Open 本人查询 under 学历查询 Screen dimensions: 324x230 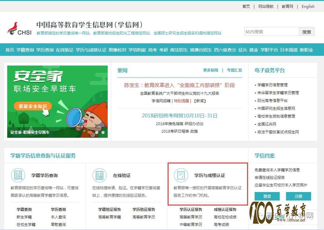coord(58,217)
